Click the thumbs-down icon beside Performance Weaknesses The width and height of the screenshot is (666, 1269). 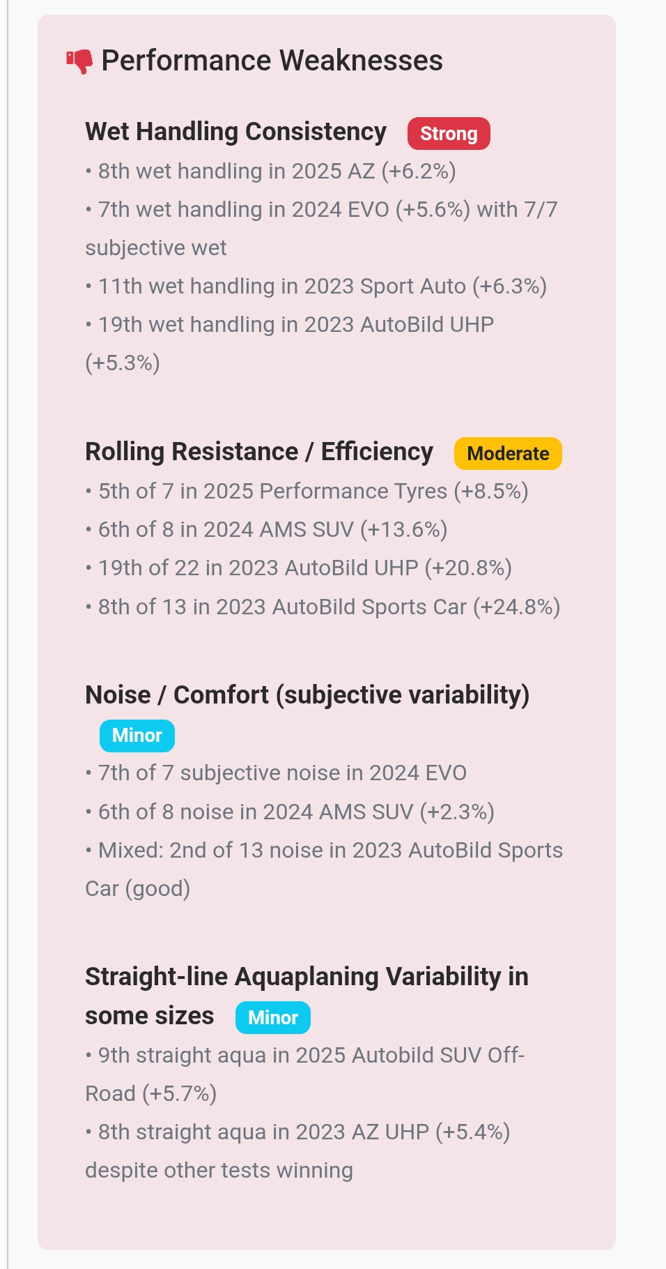tap(79, 61)
